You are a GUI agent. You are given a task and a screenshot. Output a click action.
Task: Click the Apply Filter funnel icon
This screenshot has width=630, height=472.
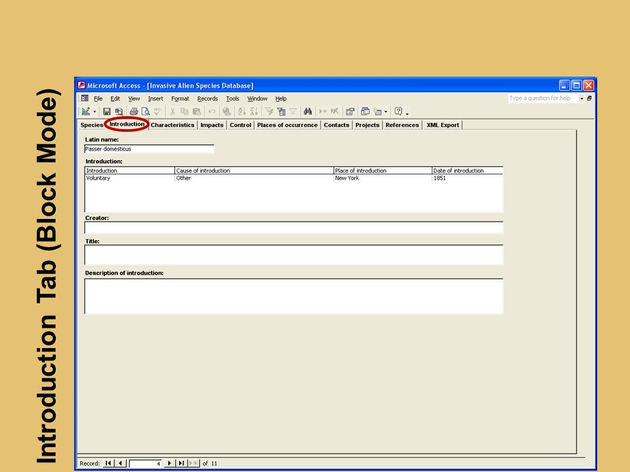293,111
